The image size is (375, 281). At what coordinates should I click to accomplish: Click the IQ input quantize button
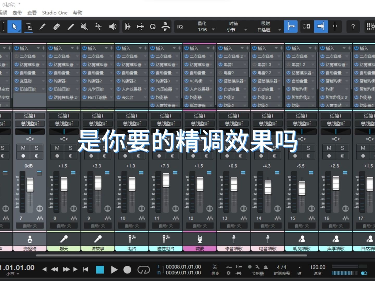[x=180, y=27]
